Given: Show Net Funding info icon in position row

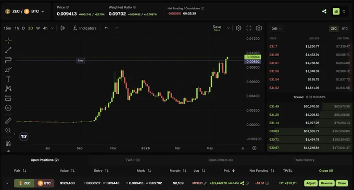Looking at the screenshot, I should tap(267, 183).
